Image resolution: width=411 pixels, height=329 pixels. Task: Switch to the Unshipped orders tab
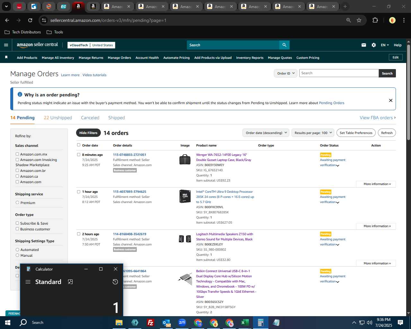click(x=58, y=118)
